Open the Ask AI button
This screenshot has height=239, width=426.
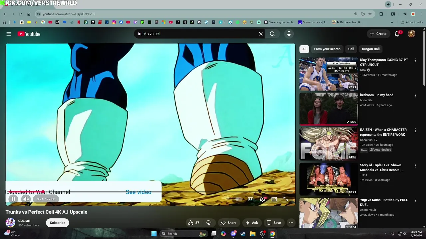252,223
